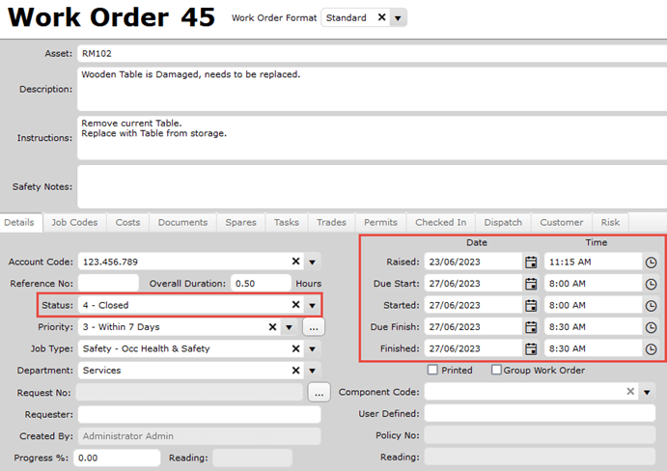Open calendar picker for Started date
The height and width of the screenshot is (471, 667).
point(531,306)
